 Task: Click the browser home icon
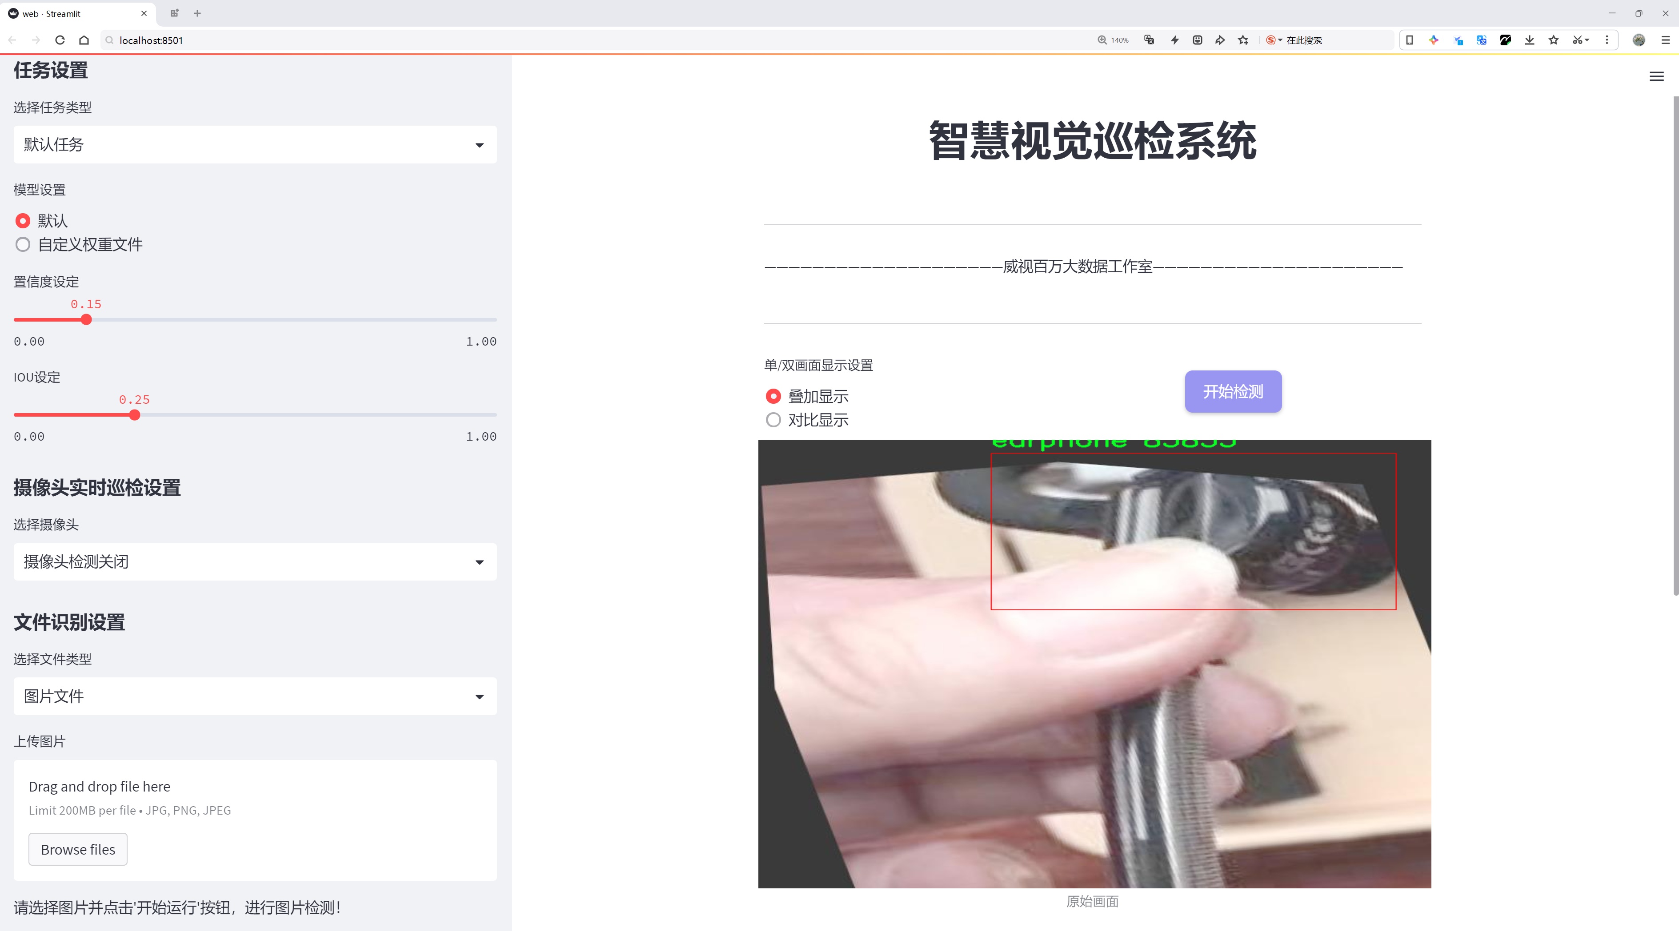coord(84,40)
